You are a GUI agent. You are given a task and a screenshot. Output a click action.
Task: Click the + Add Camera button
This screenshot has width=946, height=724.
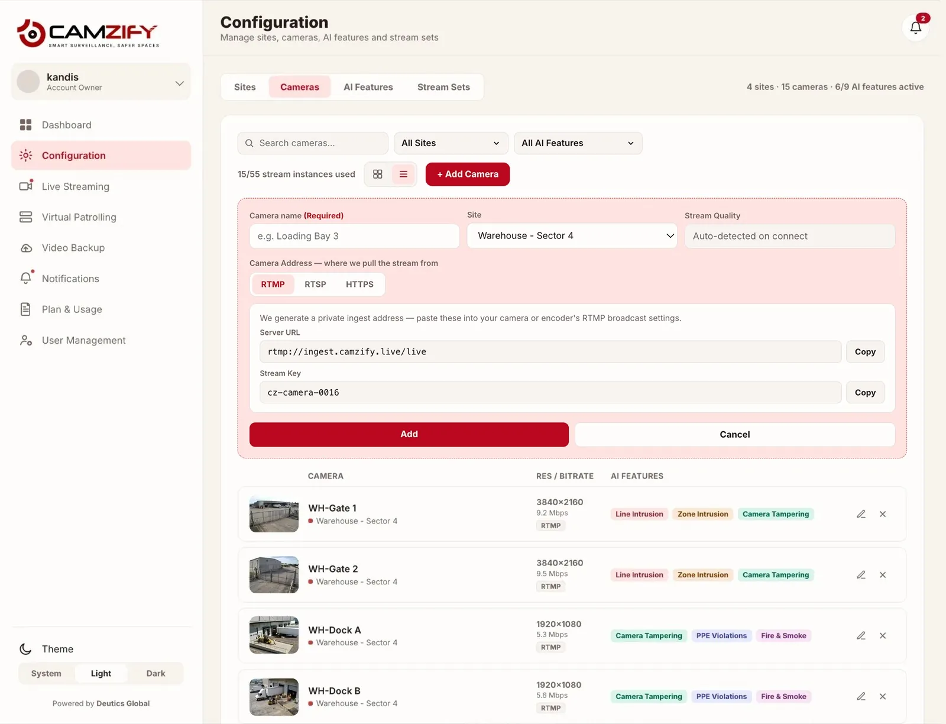(x=467, y=174)
